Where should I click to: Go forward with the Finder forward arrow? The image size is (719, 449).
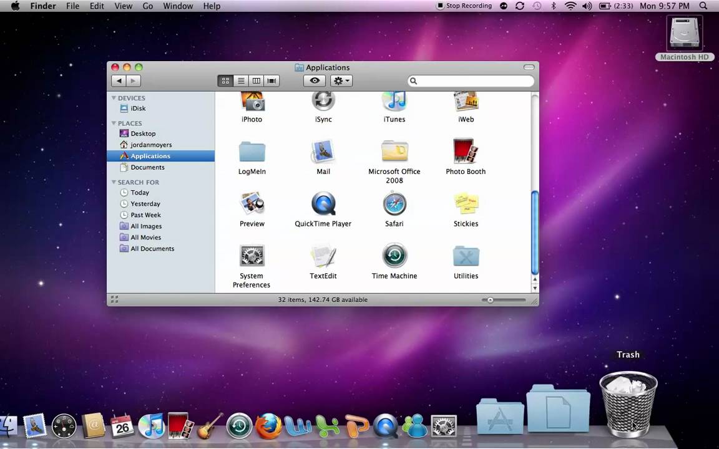click(x=133, y=80)
